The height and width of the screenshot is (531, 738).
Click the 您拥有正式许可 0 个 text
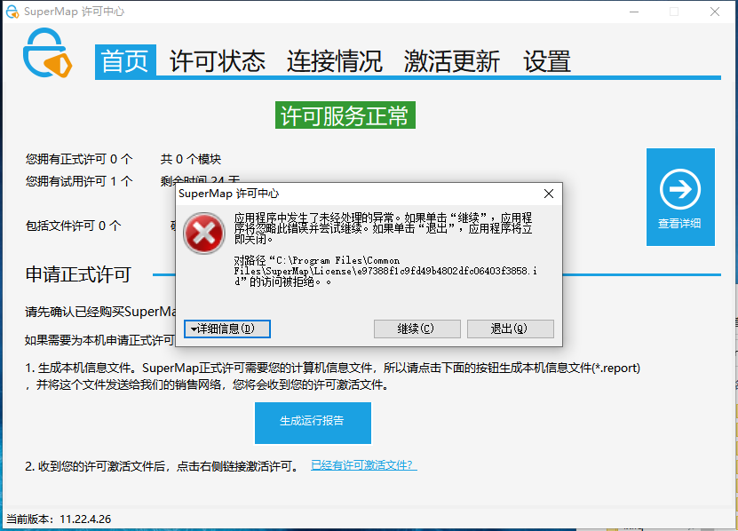79,159
